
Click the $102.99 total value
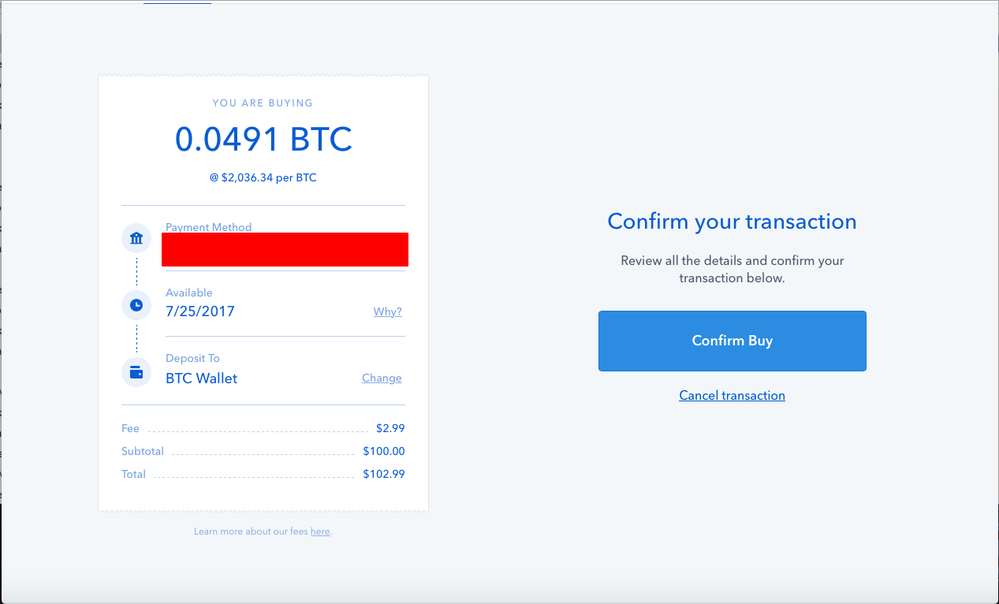(383, 475)
